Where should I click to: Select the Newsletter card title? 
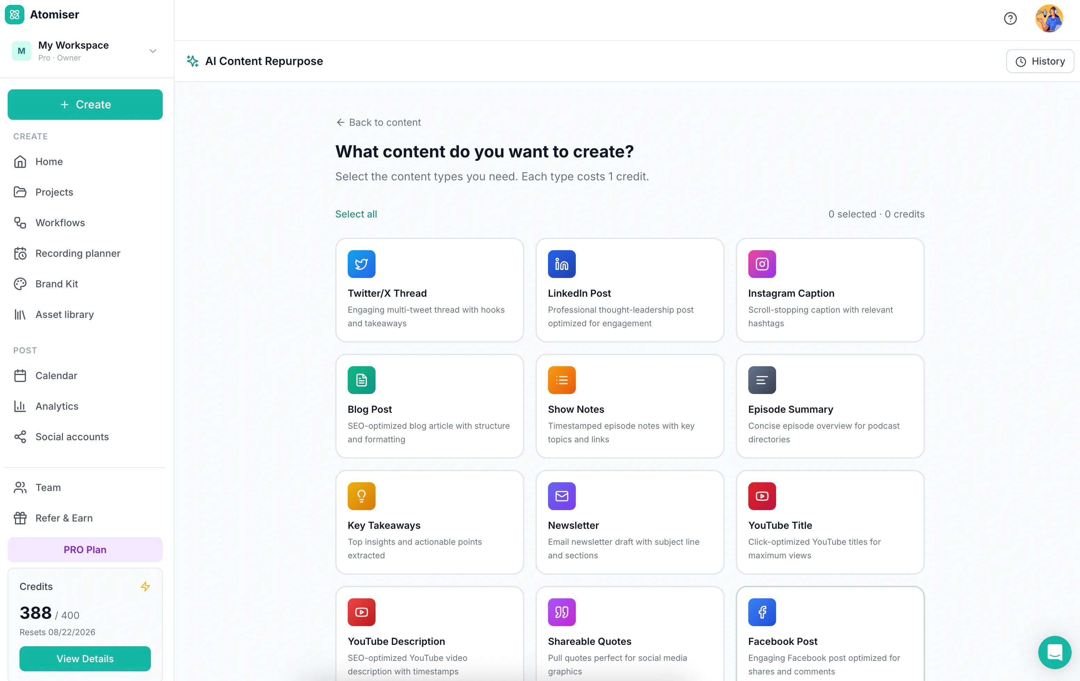[x=573, y=526]
